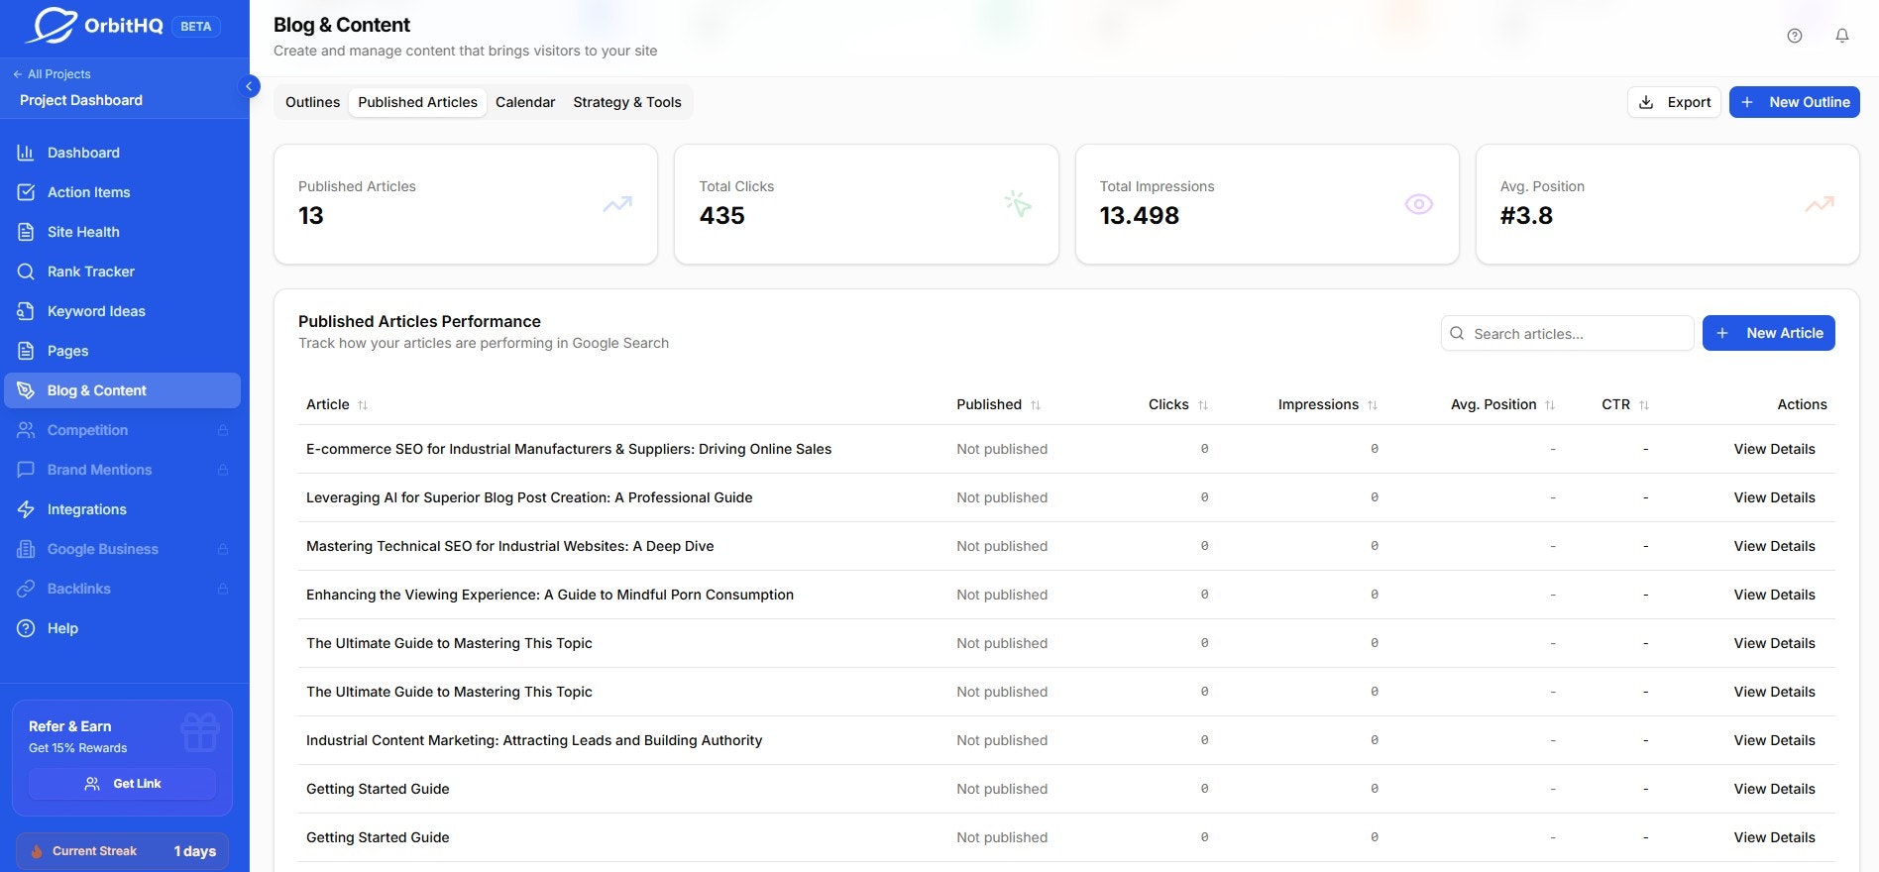View Details for E-commerce SEO article
Viewport: 1879px width, 872px height.
(x=1774, y=449)
